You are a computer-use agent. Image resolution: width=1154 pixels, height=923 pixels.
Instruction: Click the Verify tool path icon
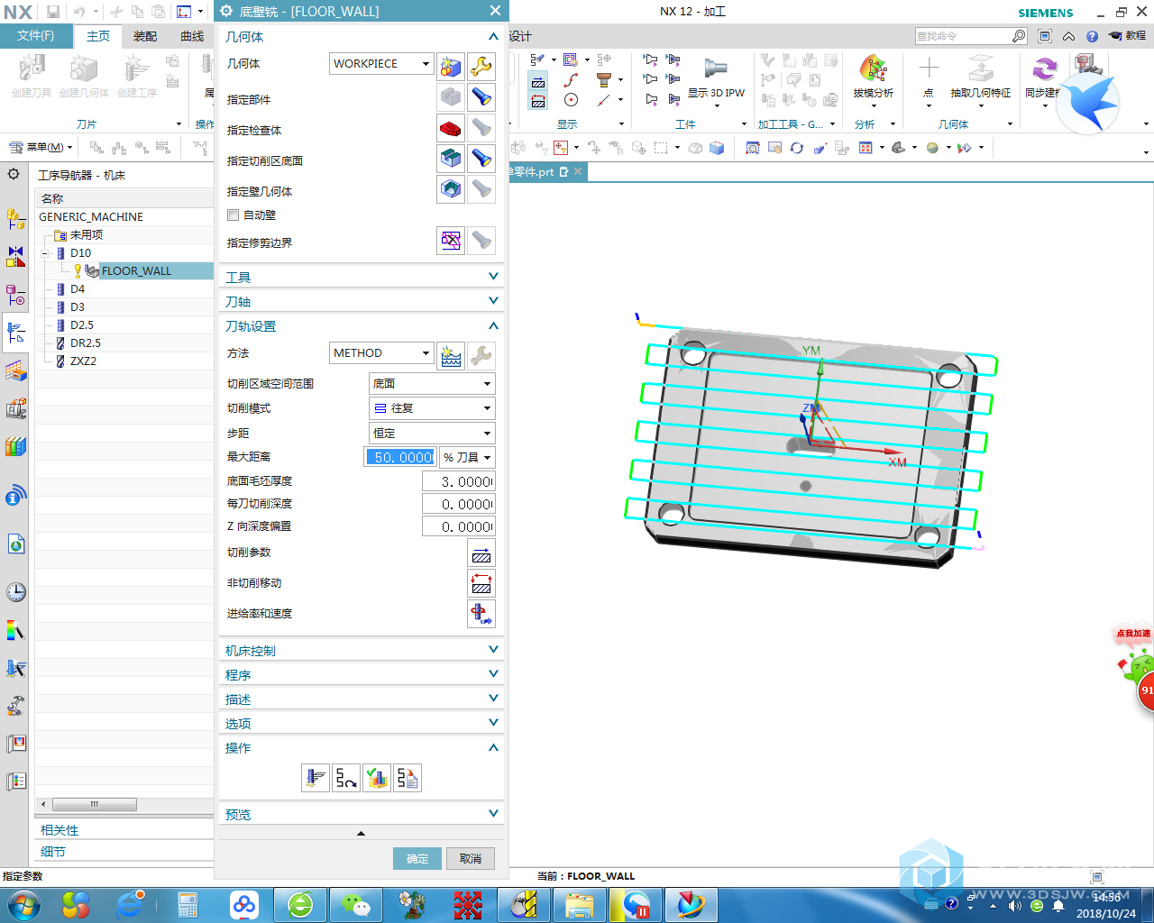377,778
